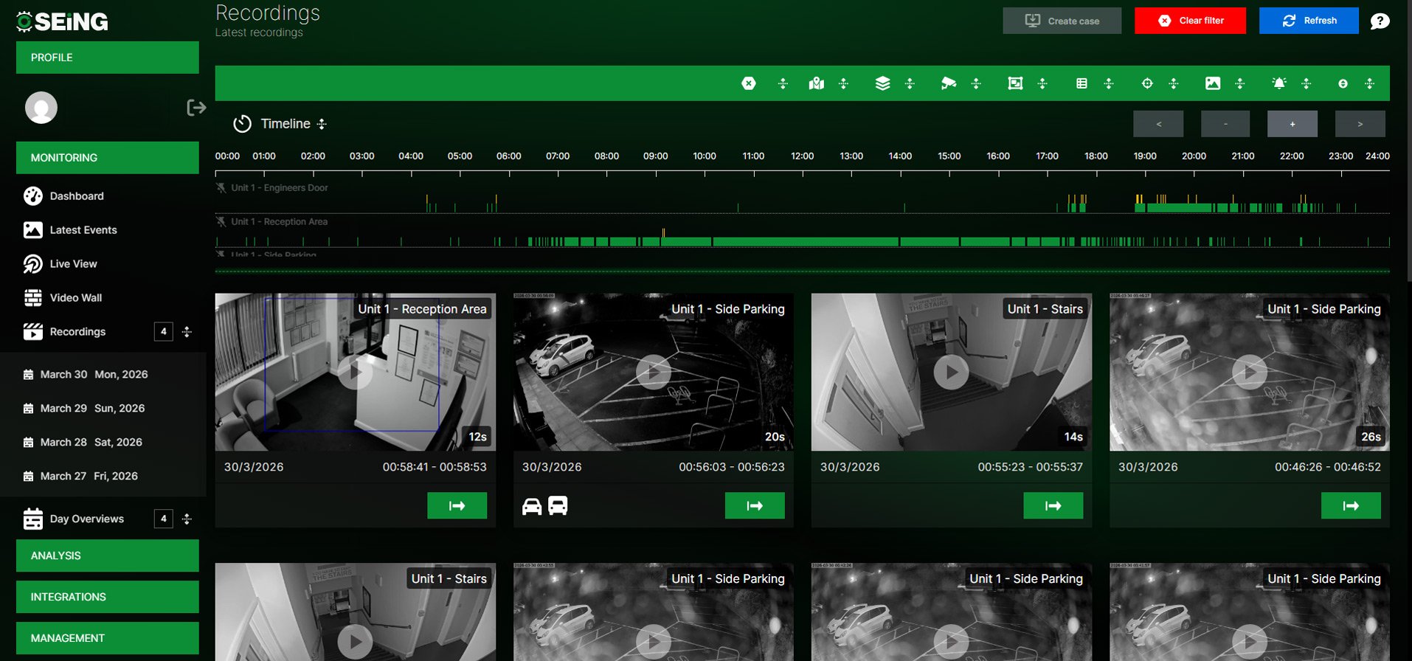Viewport: 1412px width, 661px height.
Task: Expand the arrows next to the alarm bell filter
Action: [x=1307, y=84]
